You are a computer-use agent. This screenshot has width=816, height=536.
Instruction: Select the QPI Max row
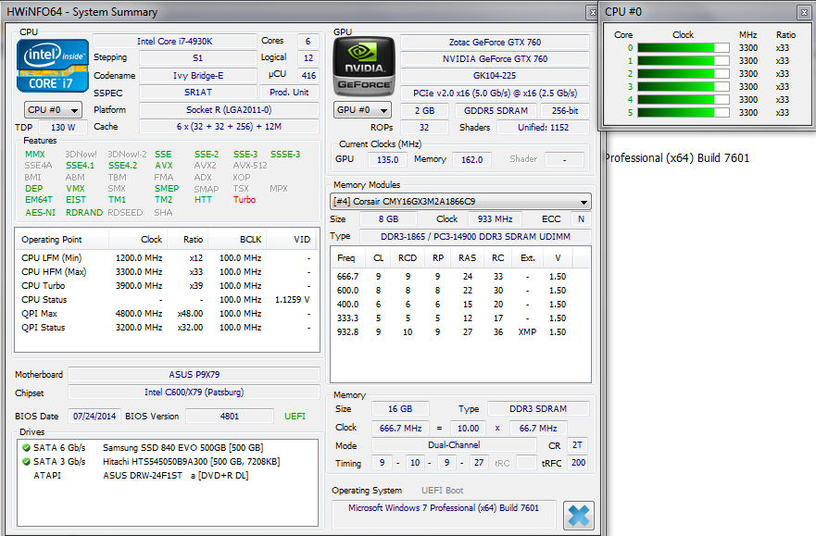pos(167,314)
